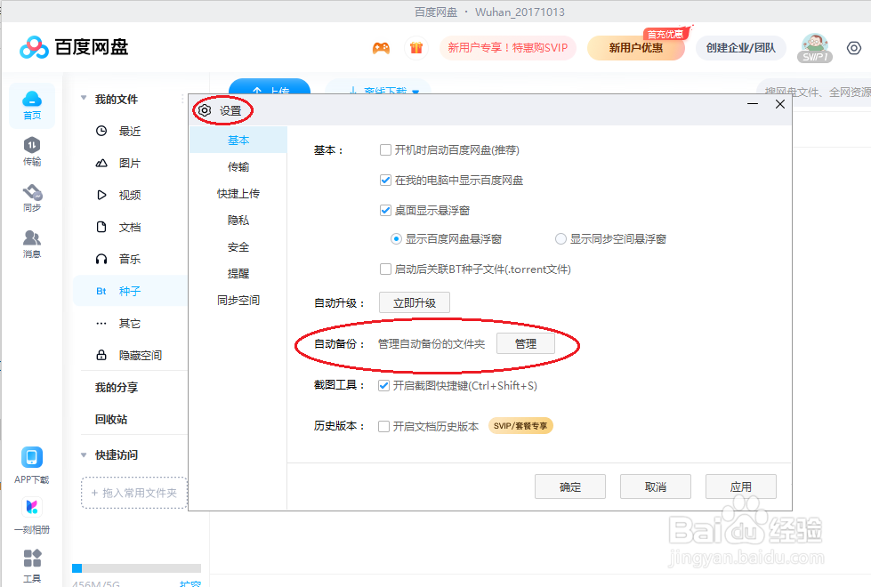The image size is (871, 587).
Task: Open 音乐 music category
Action: click(129, 259)
